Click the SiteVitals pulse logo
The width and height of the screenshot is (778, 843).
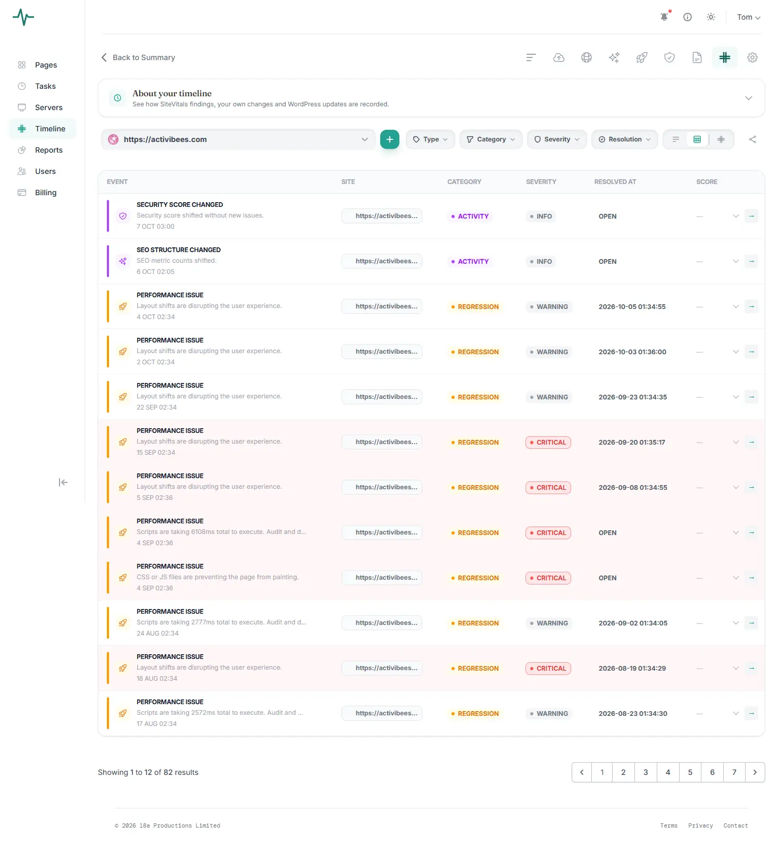(23, 18)
